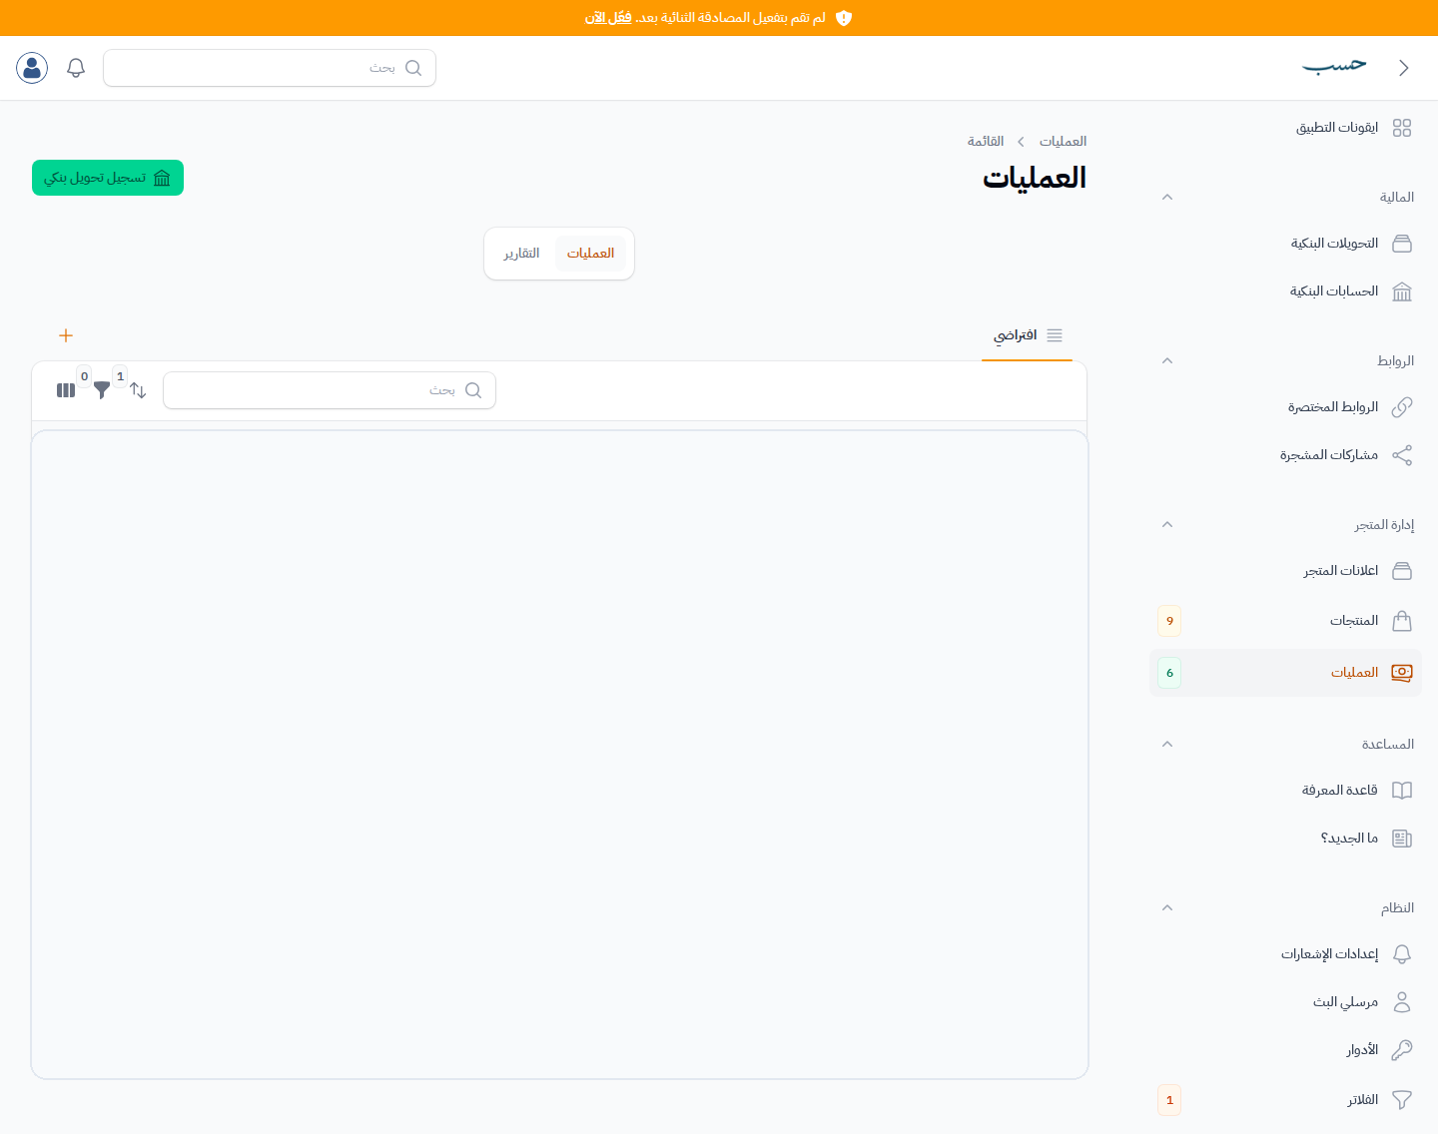Select the افتراضي view tab
The height and width of the screenshot is (1134, 1438).
1028,335
